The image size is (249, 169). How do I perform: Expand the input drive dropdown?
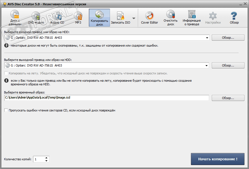click(x=207, y=38)
